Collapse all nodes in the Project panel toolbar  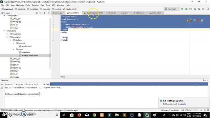pyautogui.click(x=40, y=13)
